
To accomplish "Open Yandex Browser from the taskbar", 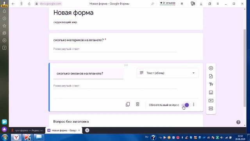I will (16, 137).
